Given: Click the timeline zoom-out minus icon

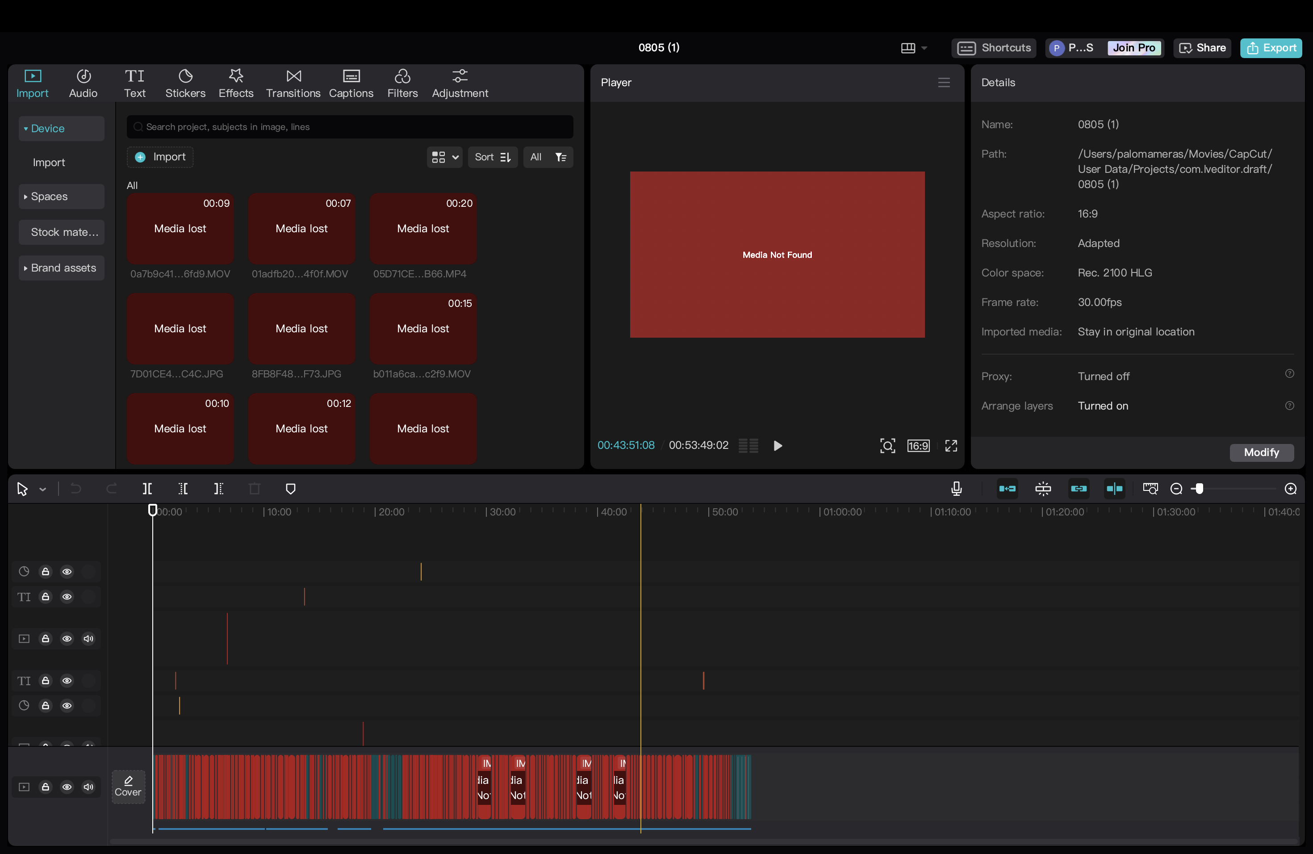Looking at the screenshot, I should (1175, 489).
